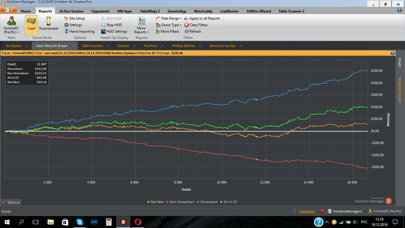Image resolution: width=405 pixels, height=228 pixels.
Task: Refresh the report
Action: pos(193,31)
